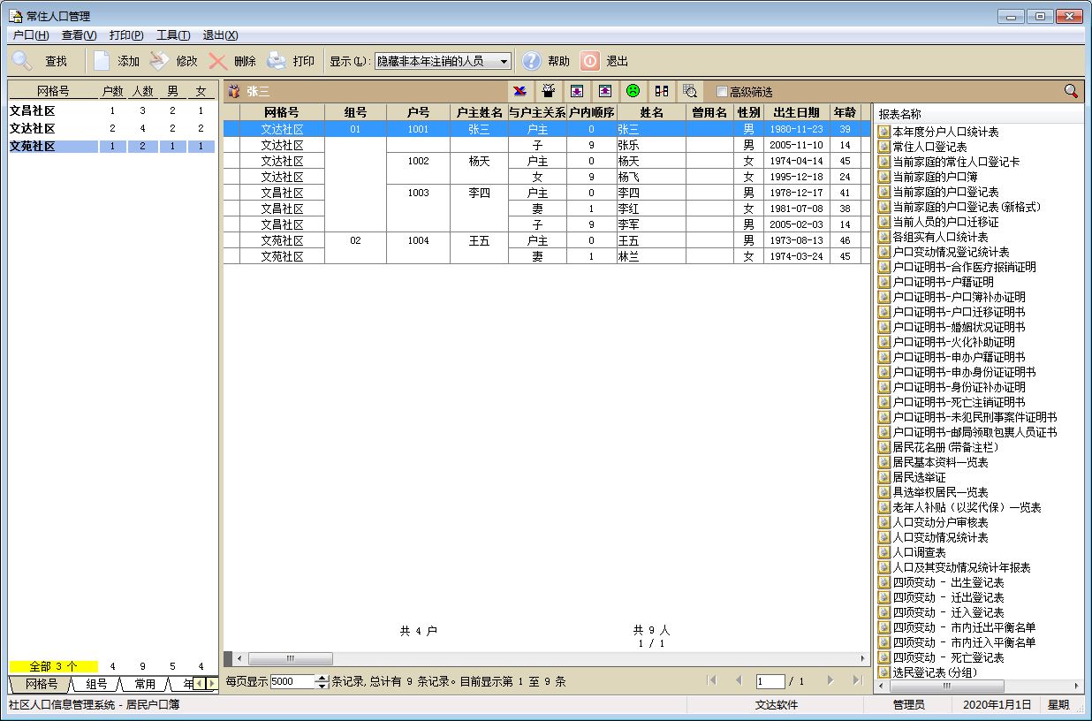Open the 常住人口登记表 report
The image size is (1092, 721).
[929, 147]
